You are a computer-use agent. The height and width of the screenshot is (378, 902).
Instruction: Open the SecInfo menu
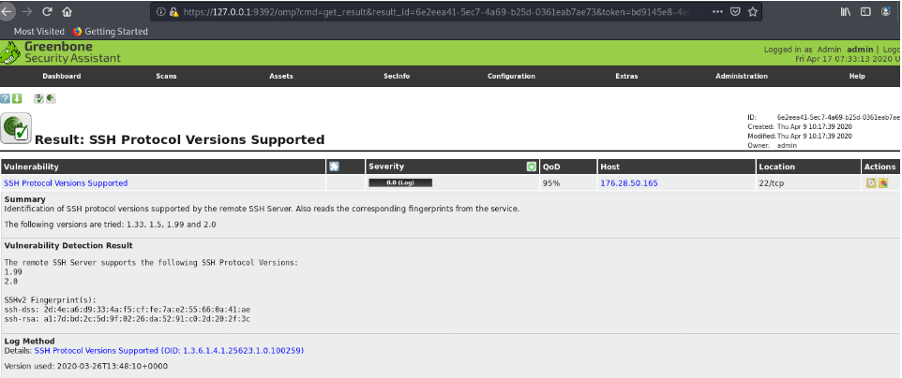click(397, 76)
